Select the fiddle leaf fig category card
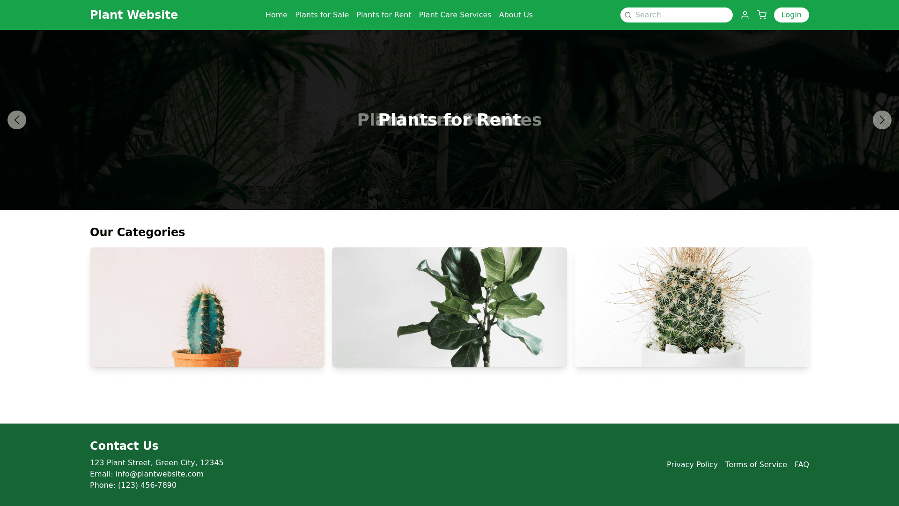This screenshot has width=899, height=506. coord(449,307)
